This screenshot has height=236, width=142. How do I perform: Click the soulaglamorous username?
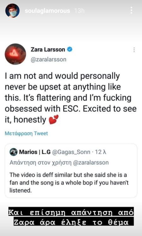tap(47, 11)
